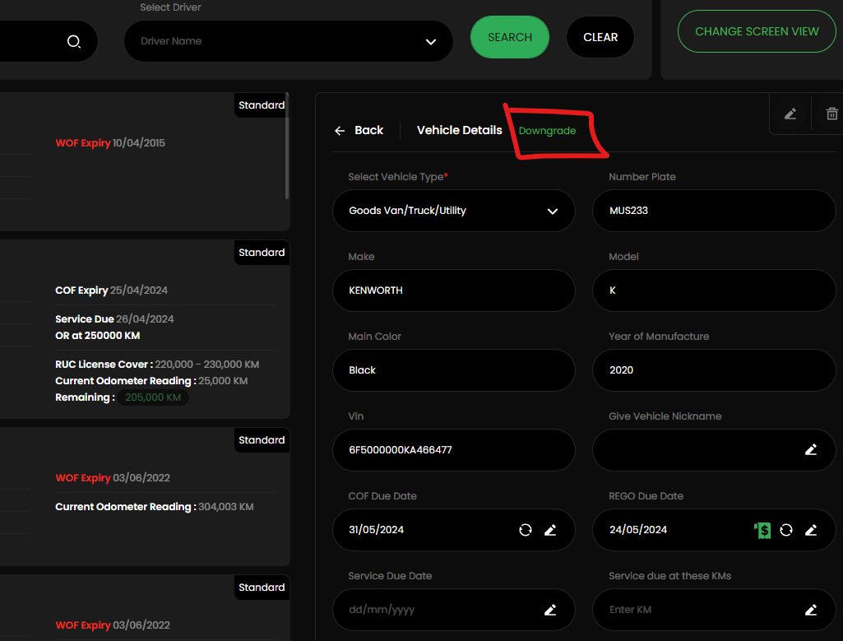Refresh the REGO Due Date
This screenshot has height=641, width=843.
click(786, 530)
